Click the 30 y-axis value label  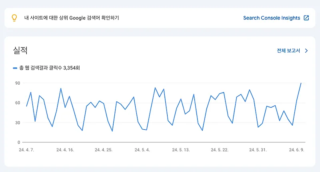click(x=18, y=123)
